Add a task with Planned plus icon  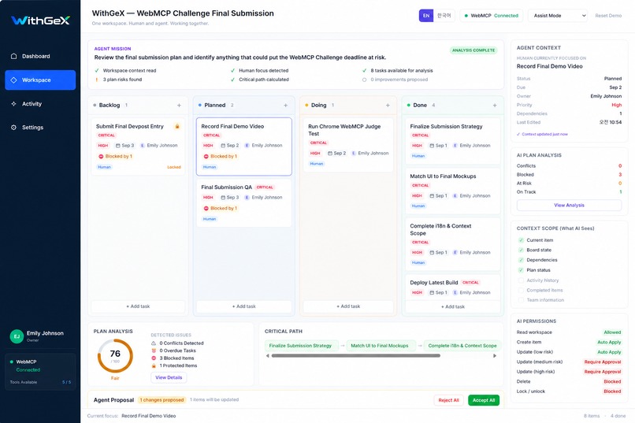(x=285, y=106)
